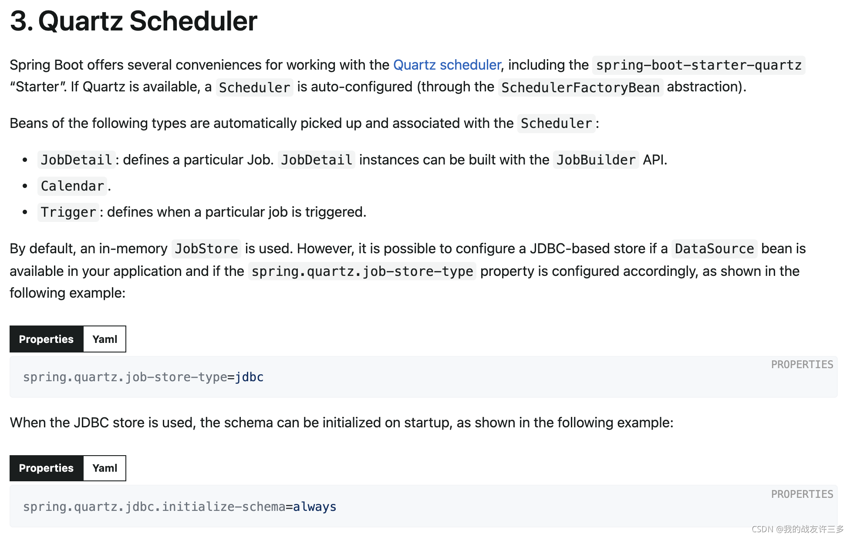
Task: Open the Quartz scheduler hyperlink
Action: pos(447,65)
